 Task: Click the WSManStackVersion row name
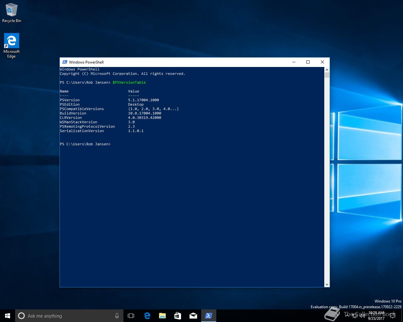point(78,122)
